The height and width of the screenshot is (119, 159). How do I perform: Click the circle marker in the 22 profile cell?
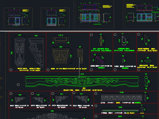[91, 35]
